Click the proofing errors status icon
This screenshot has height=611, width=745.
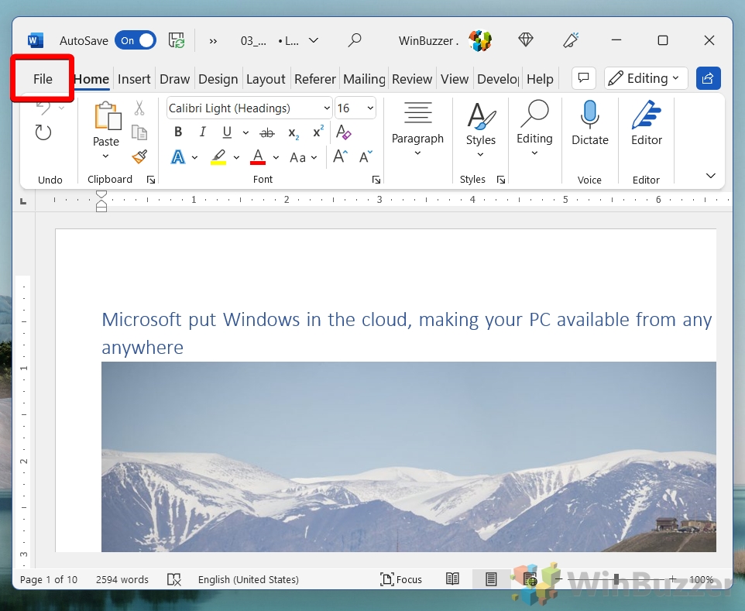pos(174,580)
